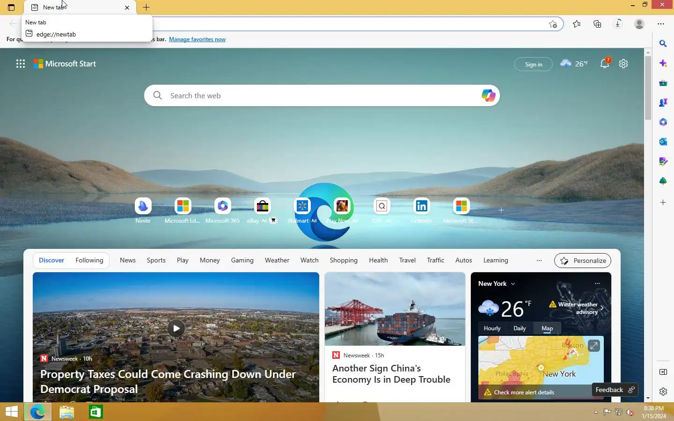Image resolution: width=674 pixels, height=421 pixels.
Task: Open the green Store app in taskbar
Action: click(95, 412)
